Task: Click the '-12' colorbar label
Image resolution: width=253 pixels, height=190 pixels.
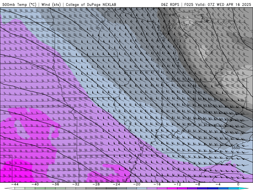Action: [x=177, y=184]
